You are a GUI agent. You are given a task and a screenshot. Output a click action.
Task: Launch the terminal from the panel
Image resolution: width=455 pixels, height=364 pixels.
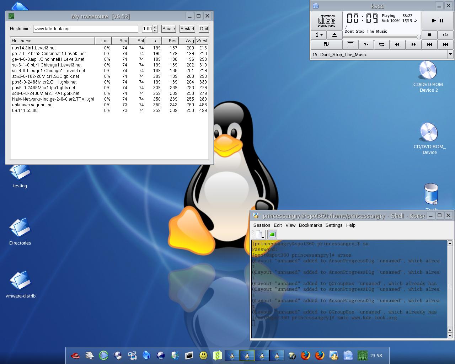pos(189,355)
